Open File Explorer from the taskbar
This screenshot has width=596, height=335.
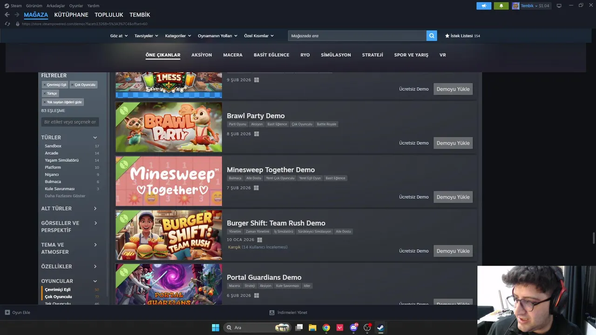312,328
